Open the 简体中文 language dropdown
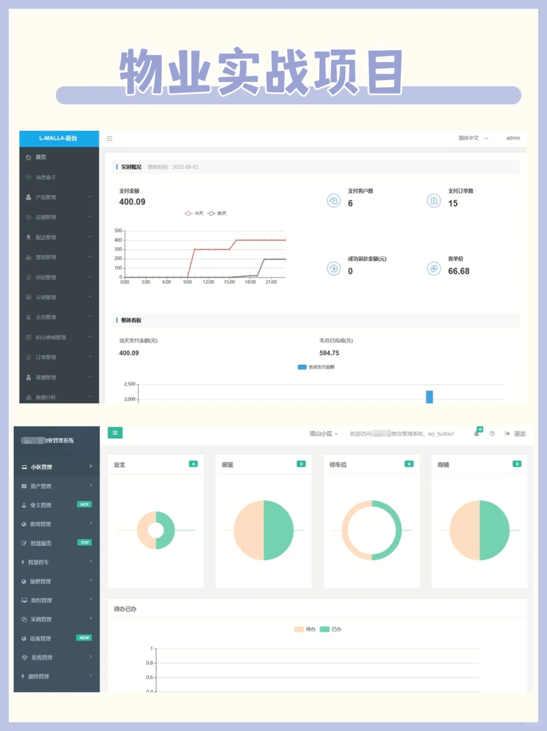This screenshot has height=731, width=547. point(473,138)
